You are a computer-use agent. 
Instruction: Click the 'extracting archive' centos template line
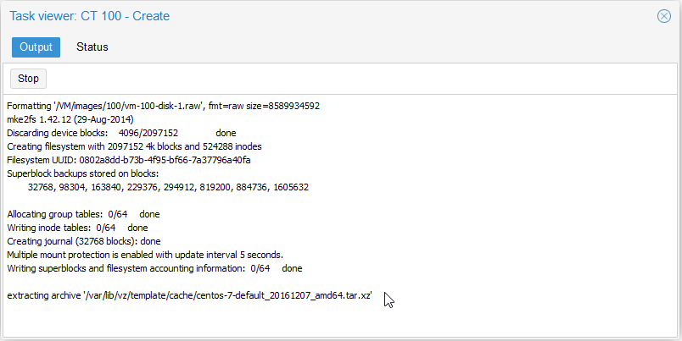click(190, 295)
